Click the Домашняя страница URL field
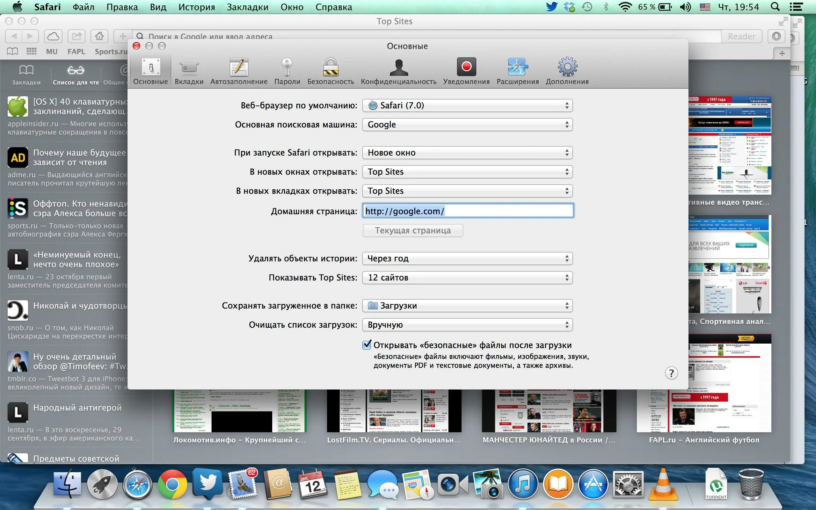 [x=468, y=211]
